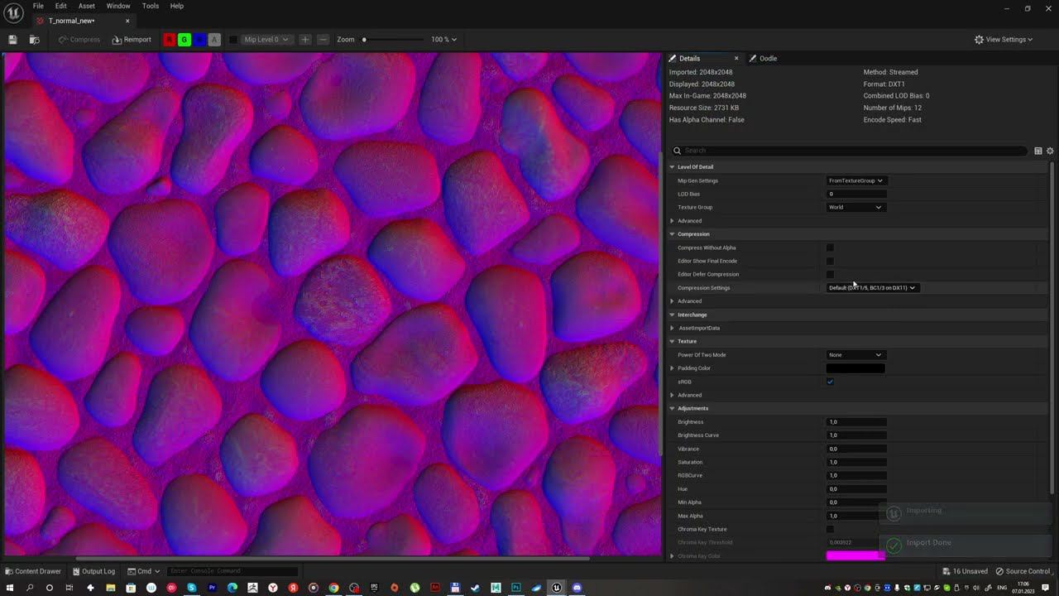Toggle the alpha channel A button
1059x596 pixels.
(x=214, y=40)
